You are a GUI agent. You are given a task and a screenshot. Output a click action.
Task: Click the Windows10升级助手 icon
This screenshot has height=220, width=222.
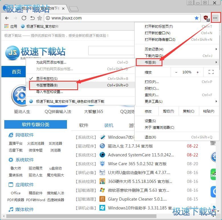point(102,208)
